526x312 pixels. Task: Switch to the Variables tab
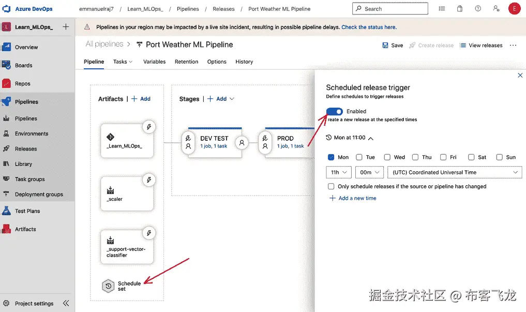click(x=154, y=62)
